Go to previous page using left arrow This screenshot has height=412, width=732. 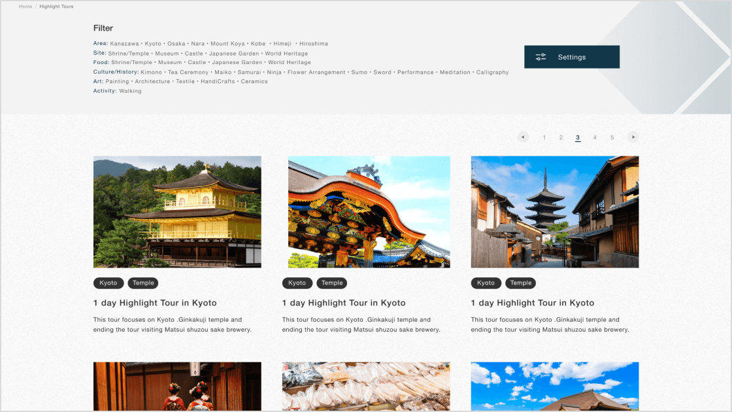(x=523, y=137)
